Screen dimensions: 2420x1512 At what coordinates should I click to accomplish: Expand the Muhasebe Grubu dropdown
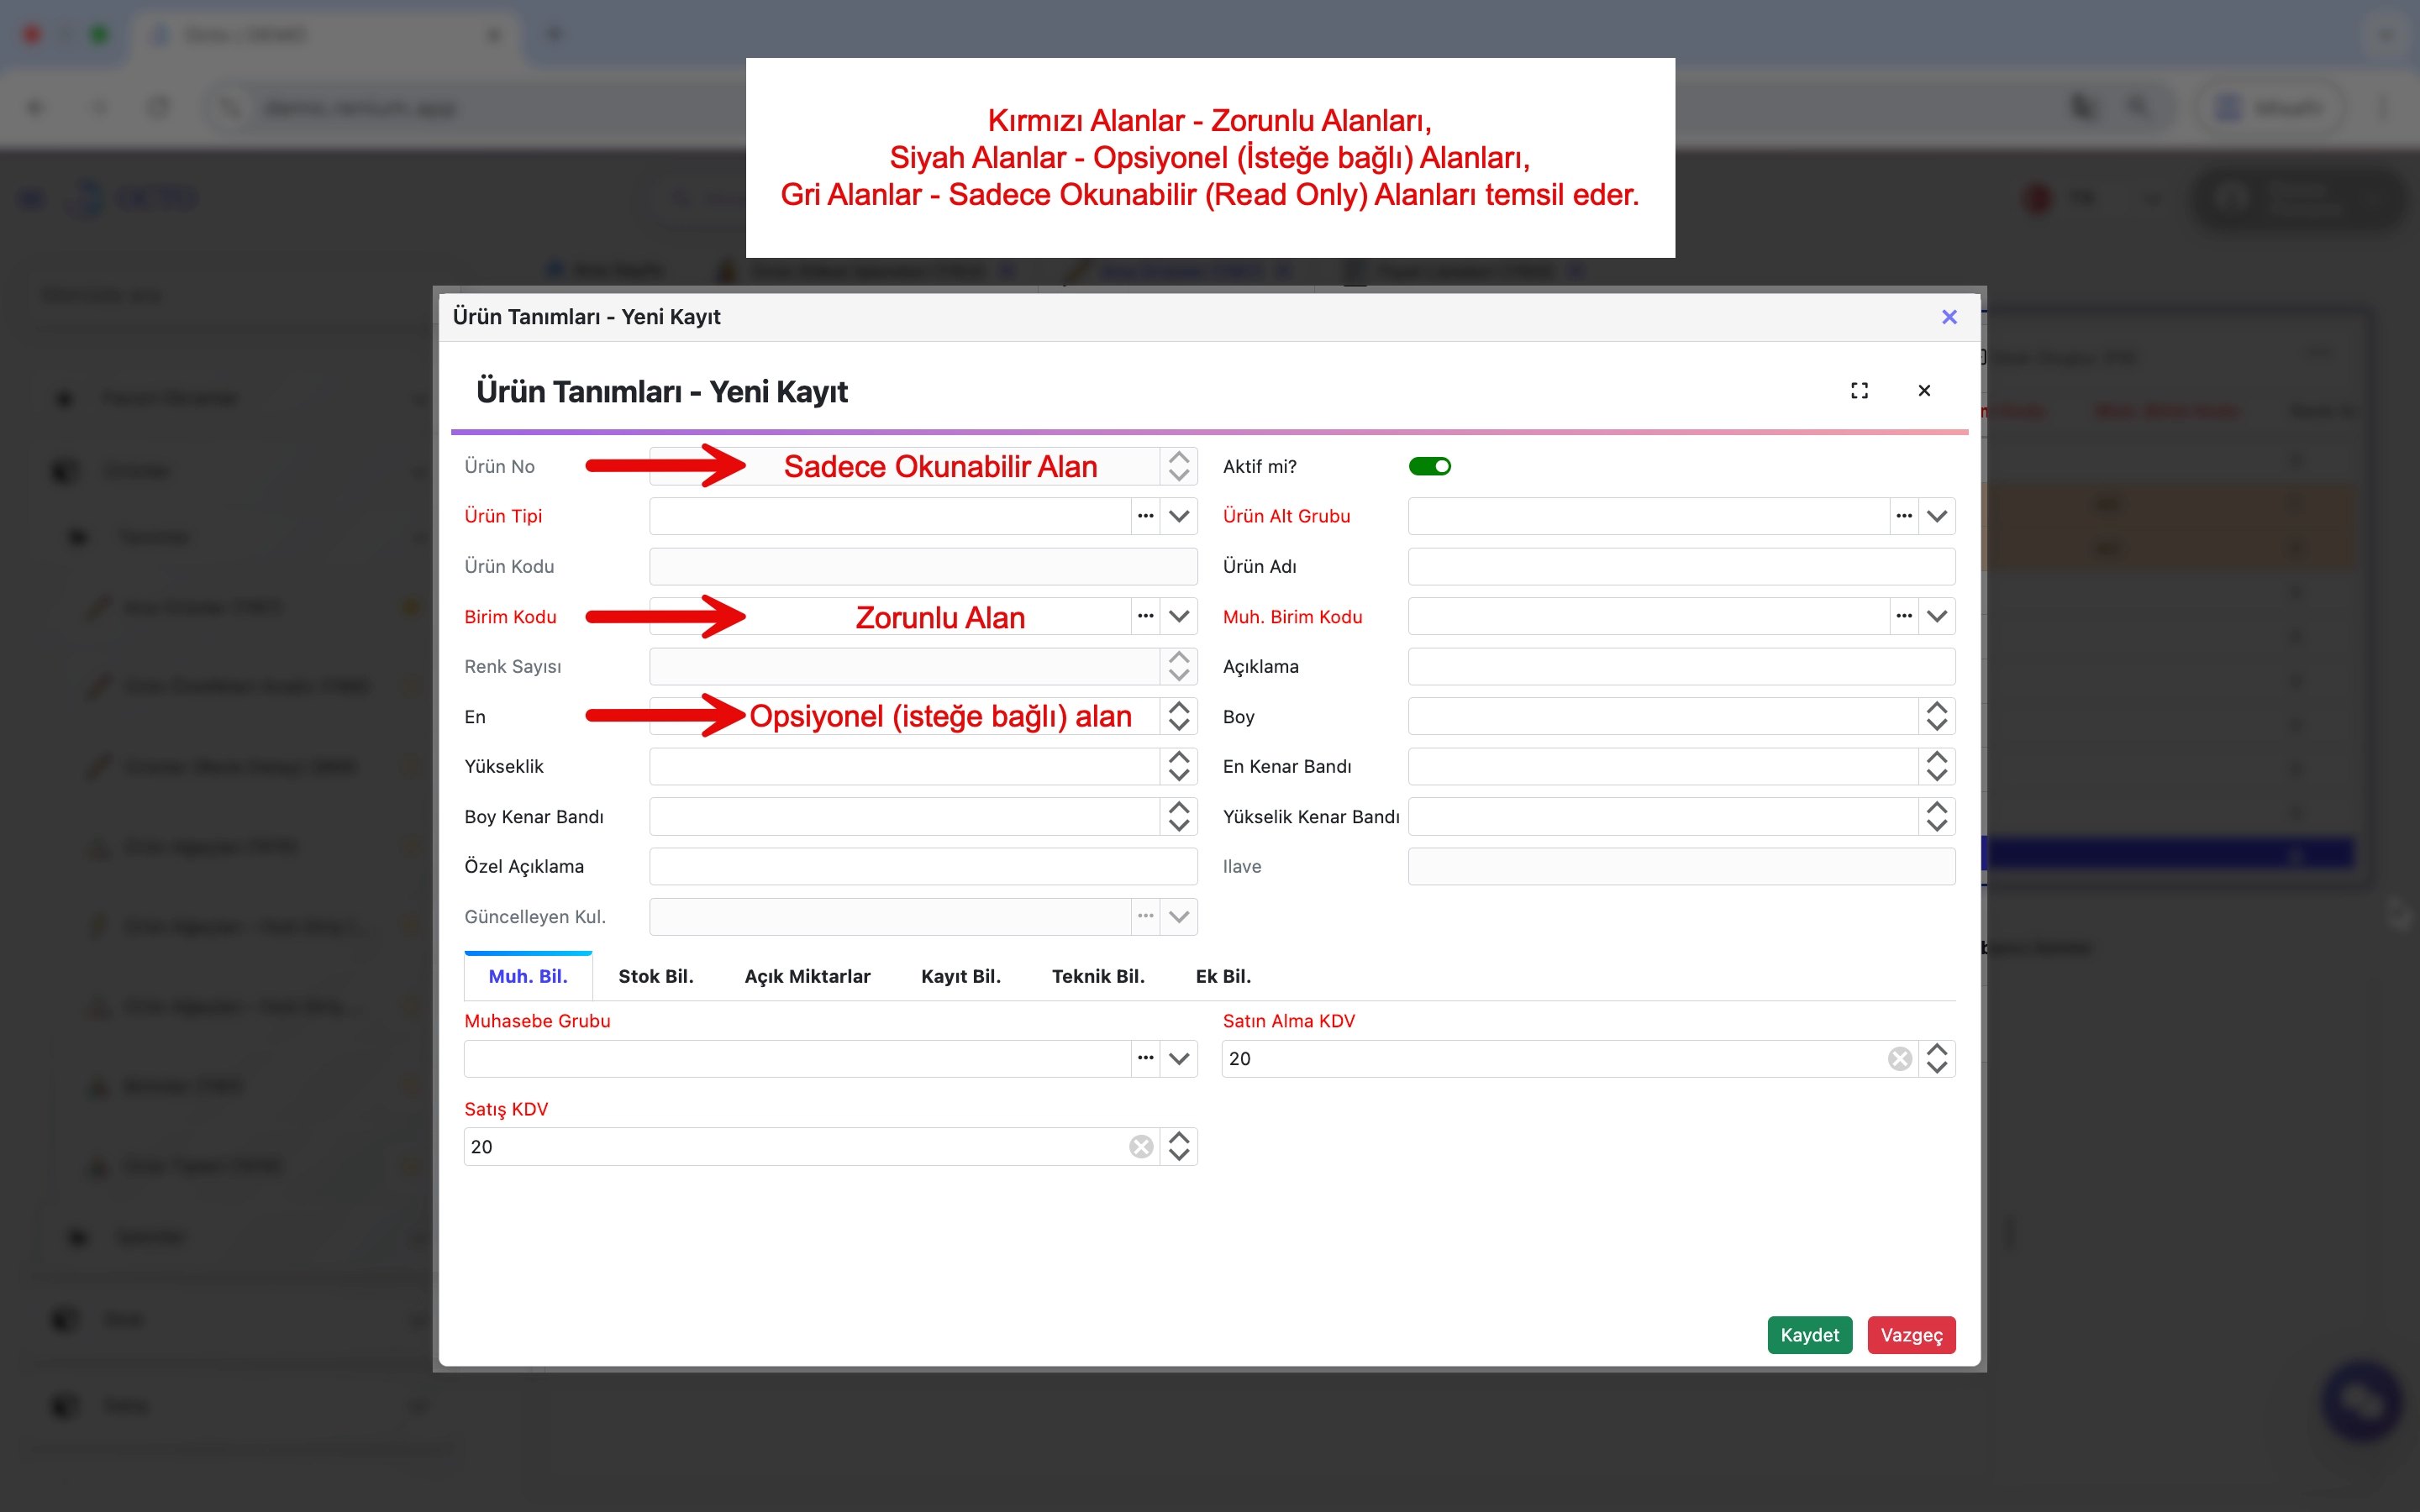pyautogui.click(x=1179, y=1058)
